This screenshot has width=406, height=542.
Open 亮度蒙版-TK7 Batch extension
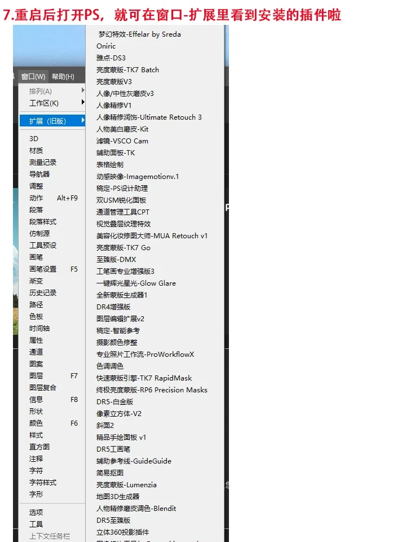[x=128, y=70]
